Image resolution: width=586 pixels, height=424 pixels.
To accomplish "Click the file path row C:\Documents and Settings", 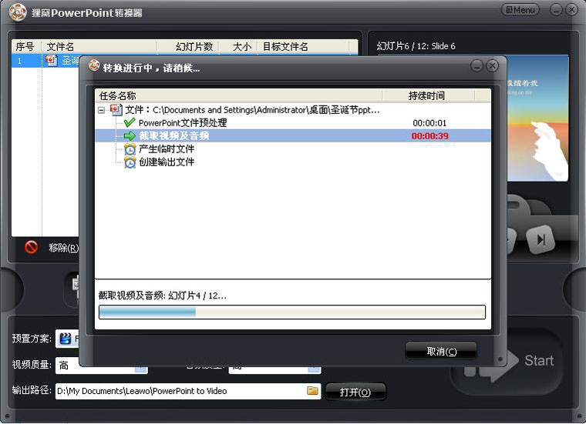I will point(293,109).
